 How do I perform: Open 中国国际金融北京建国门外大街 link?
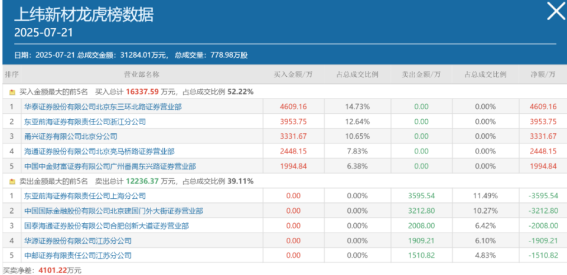(113, 211)
